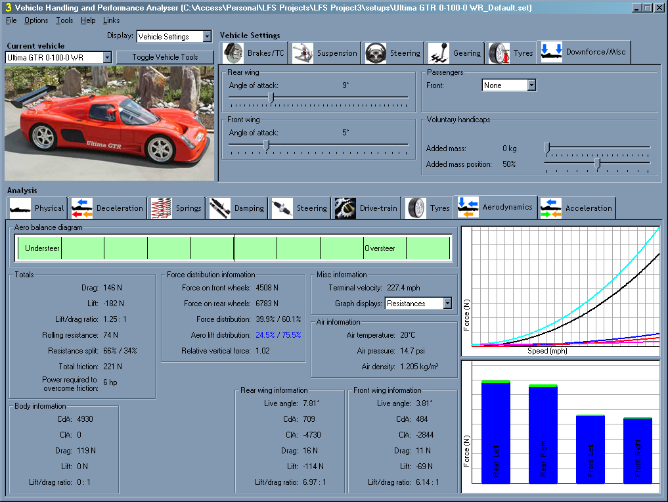
Task: Click the Tyres settings tab icon
Action: point(500,53)
